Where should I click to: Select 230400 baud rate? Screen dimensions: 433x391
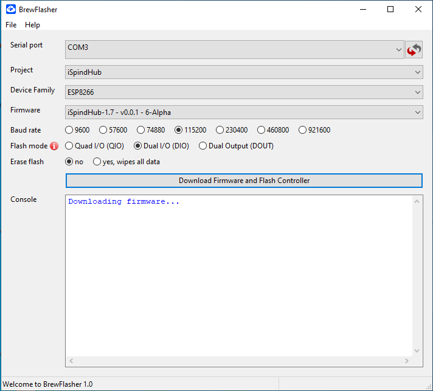232,130
